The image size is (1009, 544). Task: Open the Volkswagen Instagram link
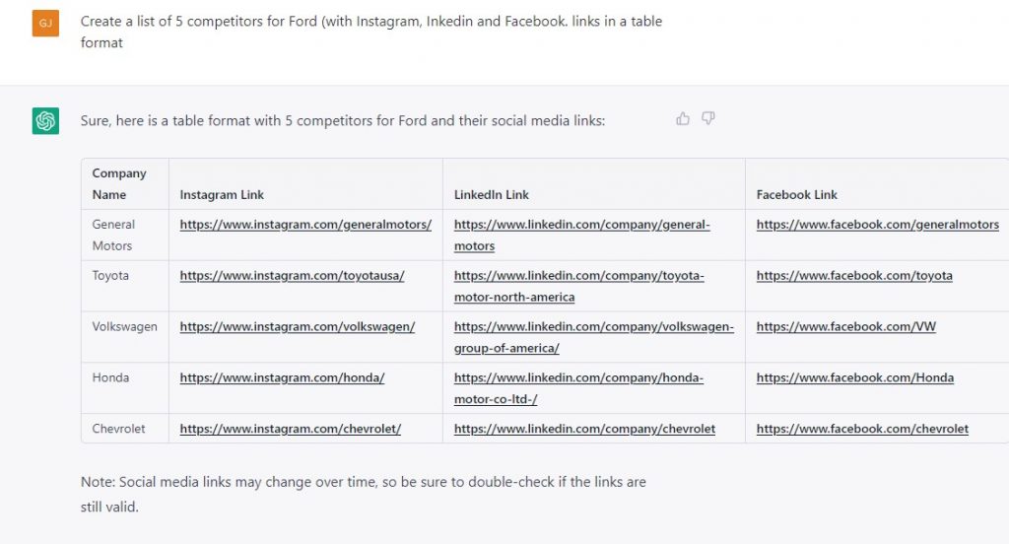[298, 326]
